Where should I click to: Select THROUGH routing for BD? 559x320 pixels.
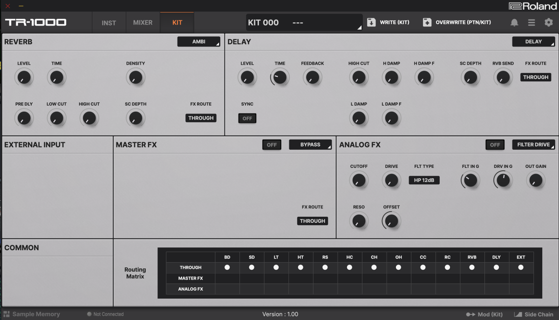coord(227,267)
